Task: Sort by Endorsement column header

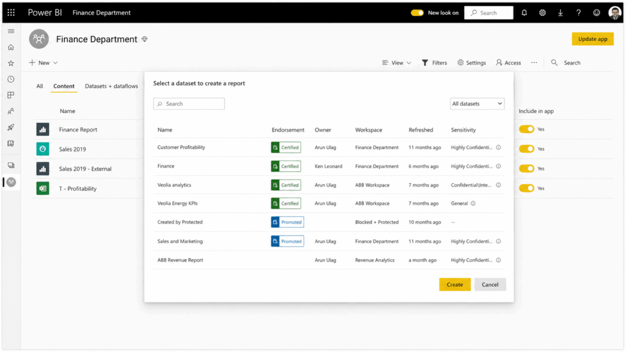Action: [288, 130]
